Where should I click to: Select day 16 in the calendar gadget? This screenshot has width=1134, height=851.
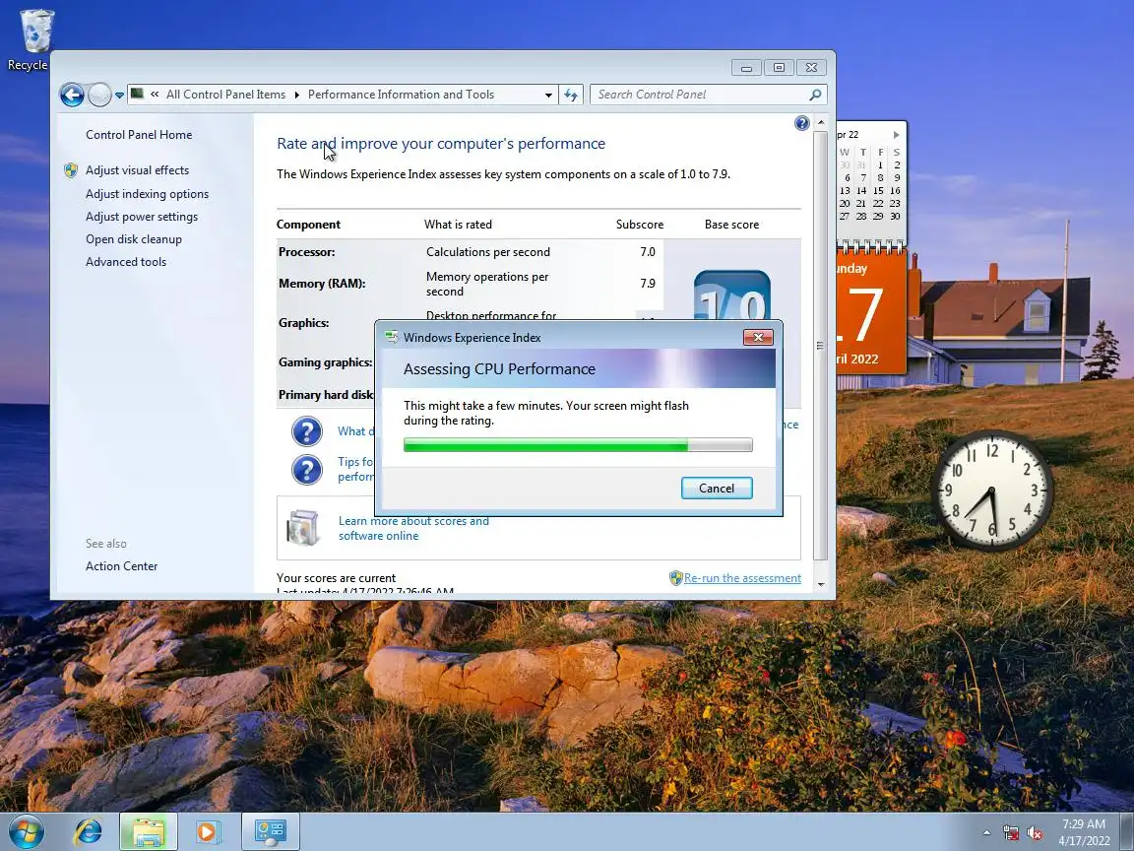point(896,190)
